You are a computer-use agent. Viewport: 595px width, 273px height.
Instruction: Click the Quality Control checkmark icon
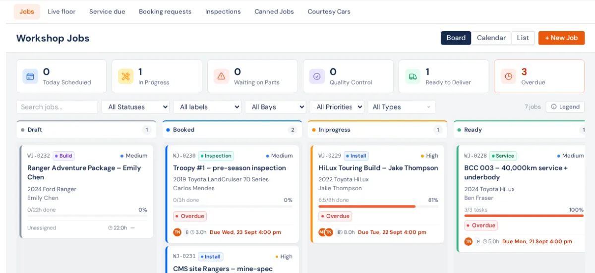click(x=317, y=76)
